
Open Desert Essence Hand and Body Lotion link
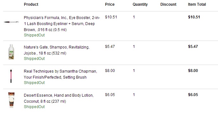[x=59, y=98]
